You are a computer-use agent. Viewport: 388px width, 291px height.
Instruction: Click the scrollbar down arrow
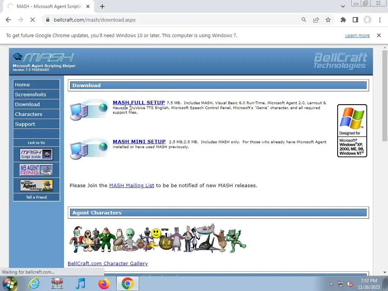click(x=385, y=272)
